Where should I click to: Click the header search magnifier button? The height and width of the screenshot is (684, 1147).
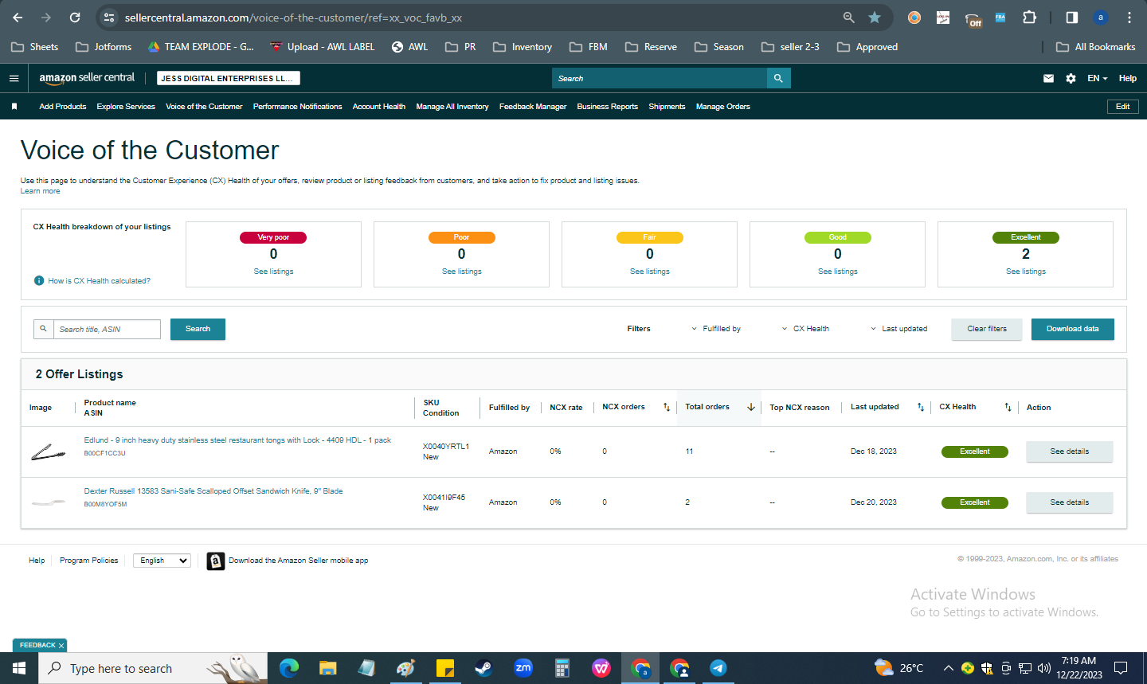(x=778, y=78)
